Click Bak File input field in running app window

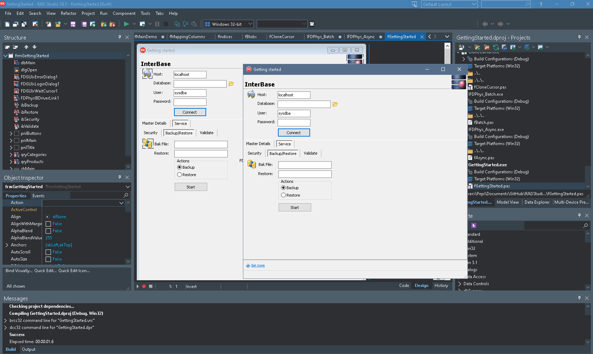pos(305,165)
